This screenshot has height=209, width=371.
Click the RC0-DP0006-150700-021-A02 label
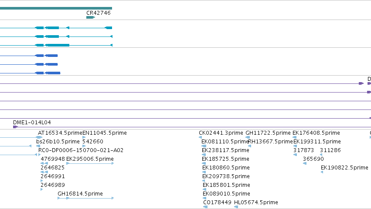coord(81,150)
